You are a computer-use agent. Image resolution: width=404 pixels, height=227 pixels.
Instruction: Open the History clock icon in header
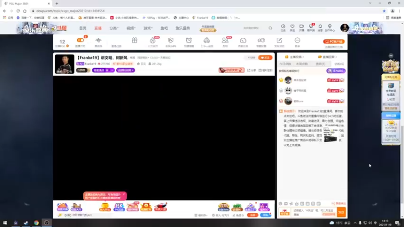pos(283,27)
